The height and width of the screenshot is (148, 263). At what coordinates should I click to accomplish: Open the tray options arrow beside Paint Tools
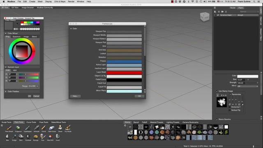click(x=2, y=125)
